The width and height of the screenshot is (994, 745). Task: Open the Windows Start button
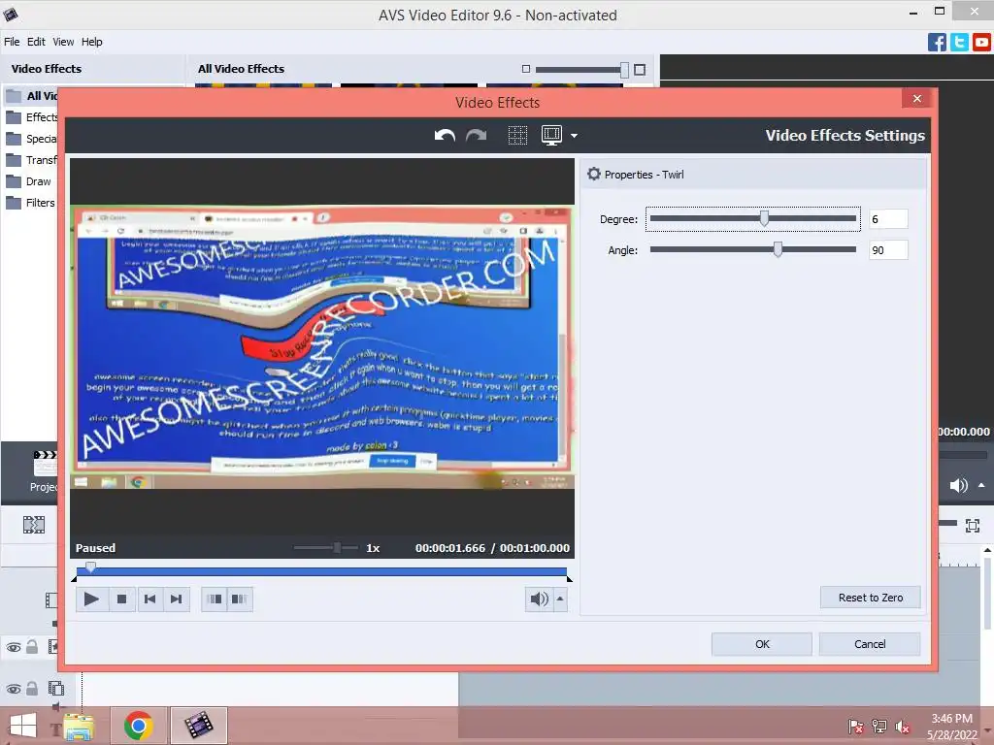pos(23,726)
